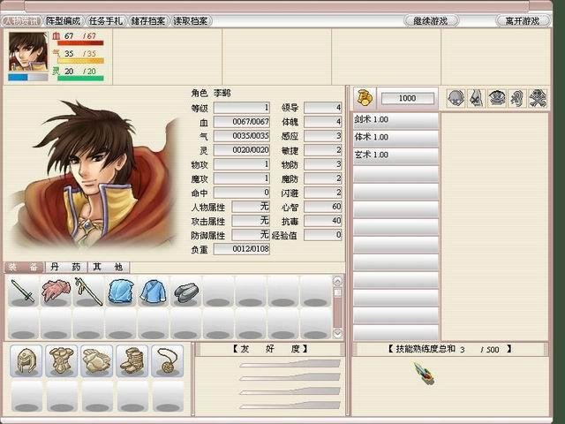The image size is (565, 424).
Task: Select the 剑术 1.00 skill entry
Action: click(x=395, y=120)
